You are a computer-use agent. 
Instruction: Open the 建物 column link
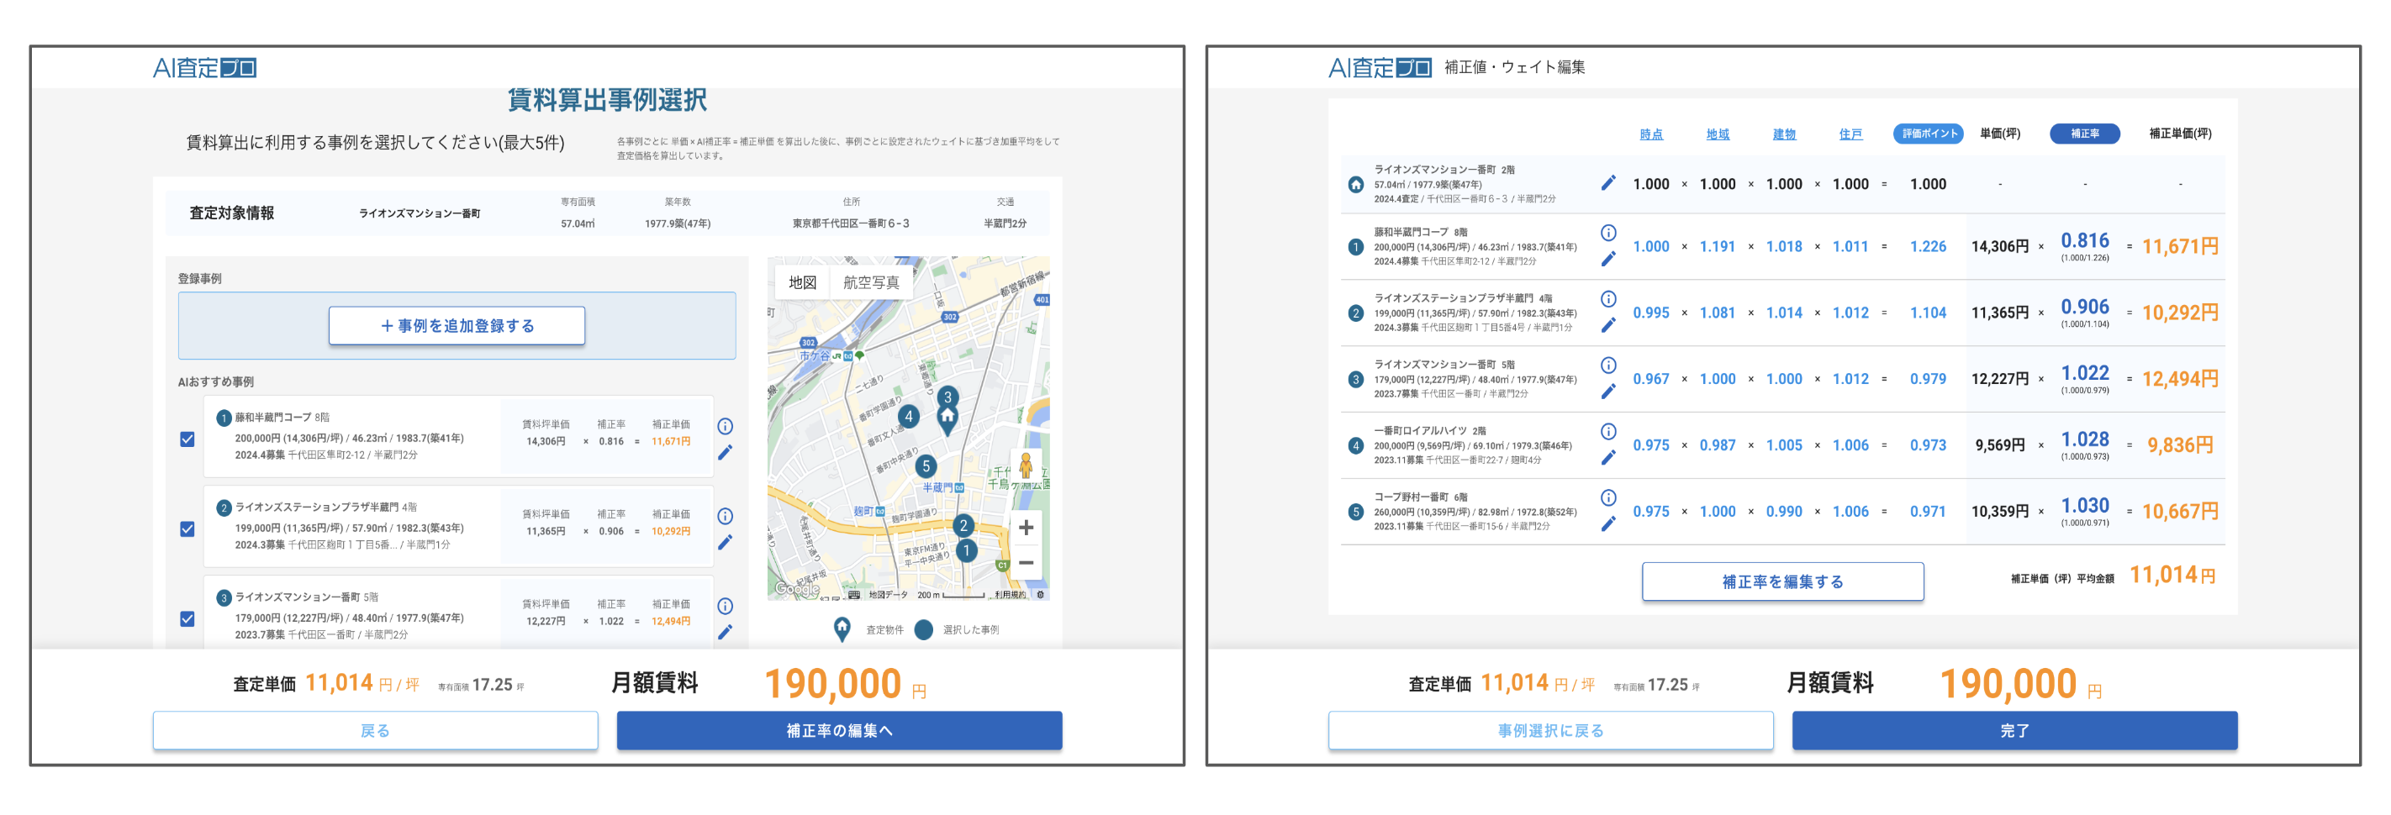[1784, 134]
